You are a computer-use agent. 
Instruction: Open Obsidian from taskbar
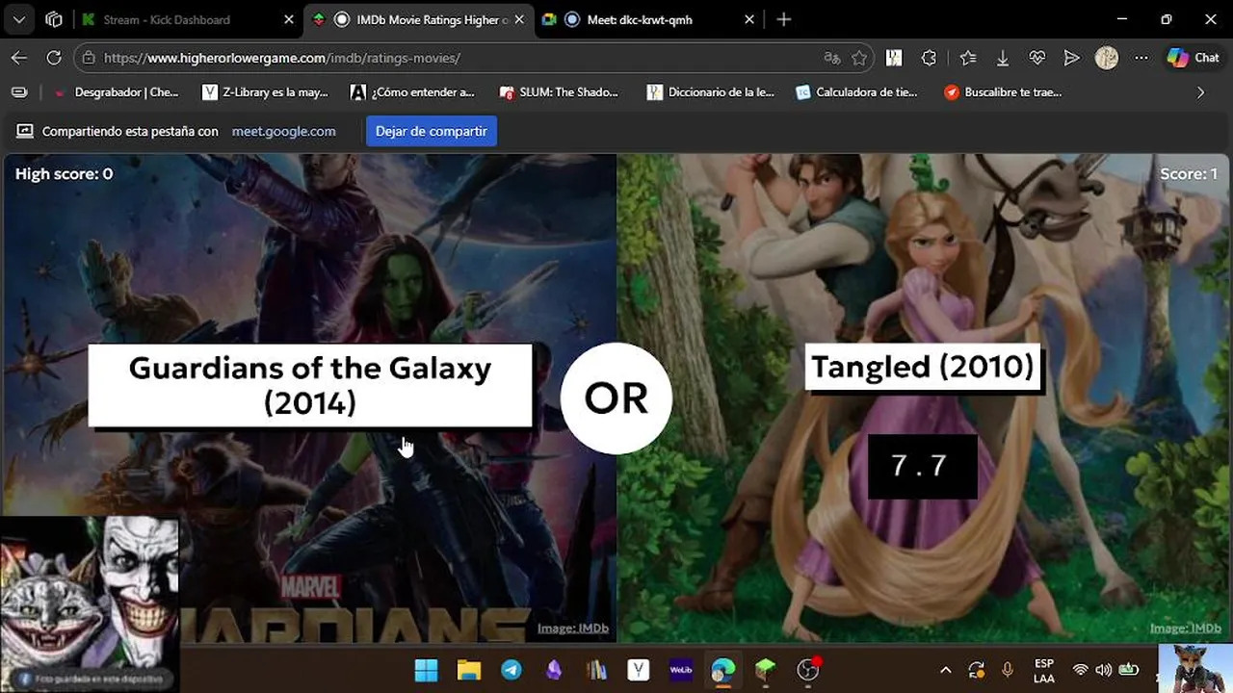coord(553,669)
